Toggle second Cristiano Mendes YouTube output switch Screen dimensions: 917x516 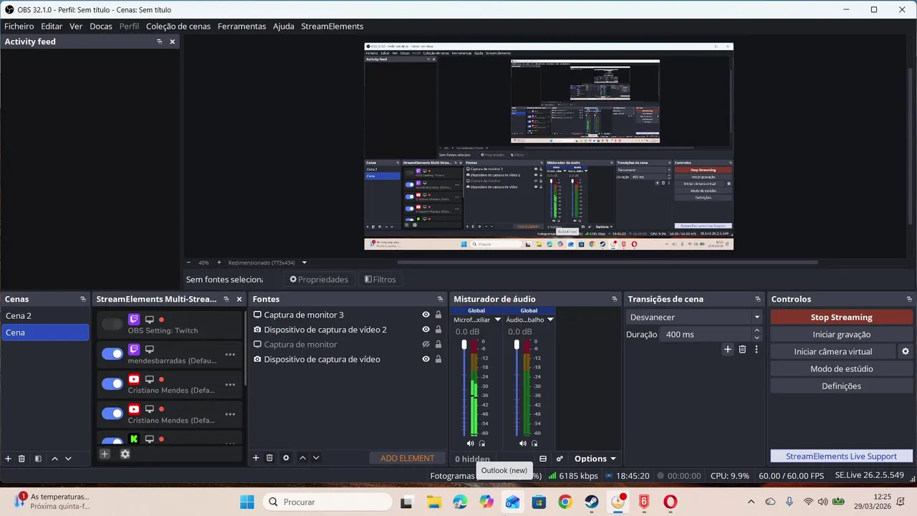(112, 414)
